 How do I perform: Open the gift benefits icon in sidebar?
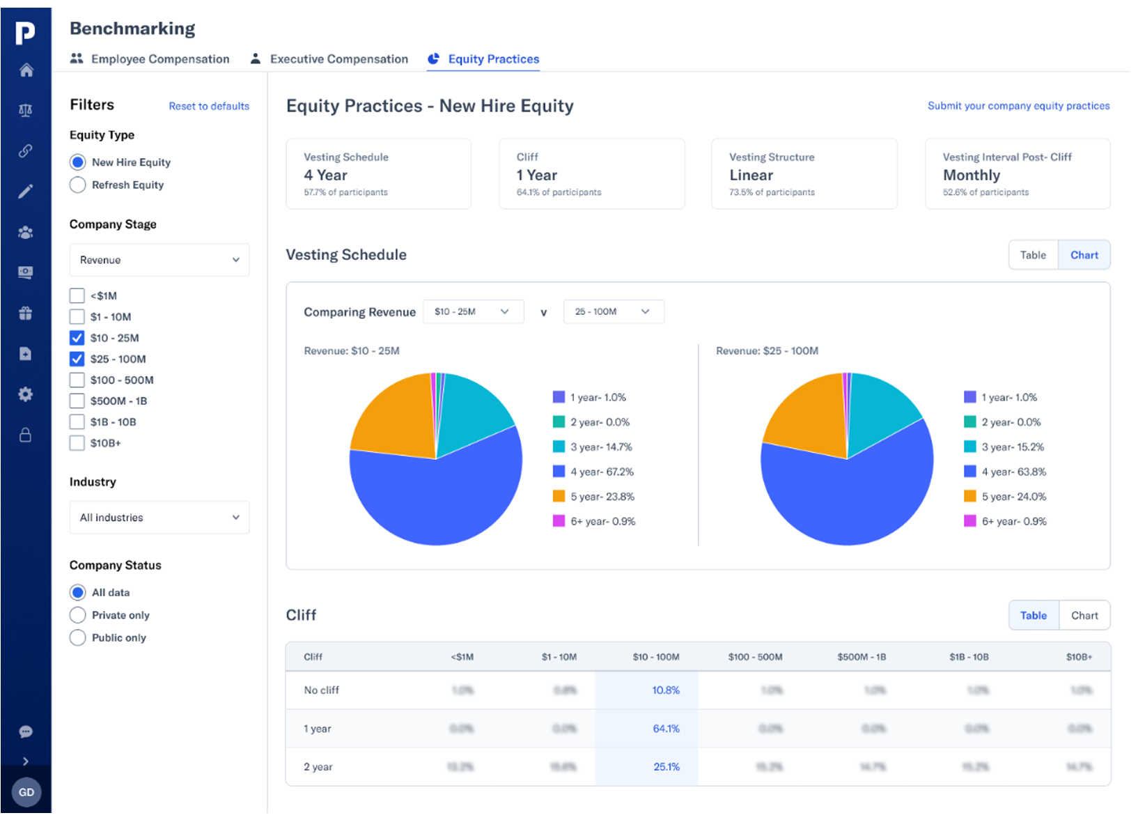click(26, 313)
